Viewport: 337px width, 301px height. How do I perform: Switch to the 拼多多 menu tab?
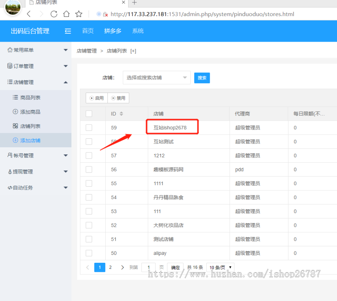pyautogui.click(x=113, y=31)
